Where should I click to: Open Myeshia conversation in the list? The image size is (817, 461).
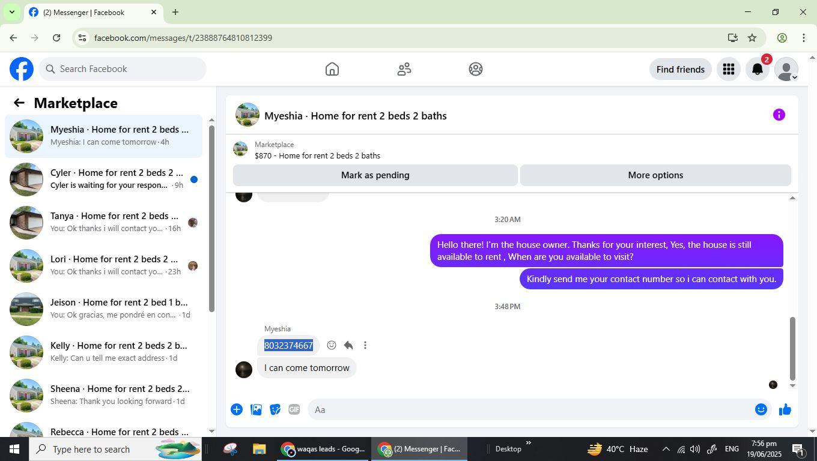[103, 136]
